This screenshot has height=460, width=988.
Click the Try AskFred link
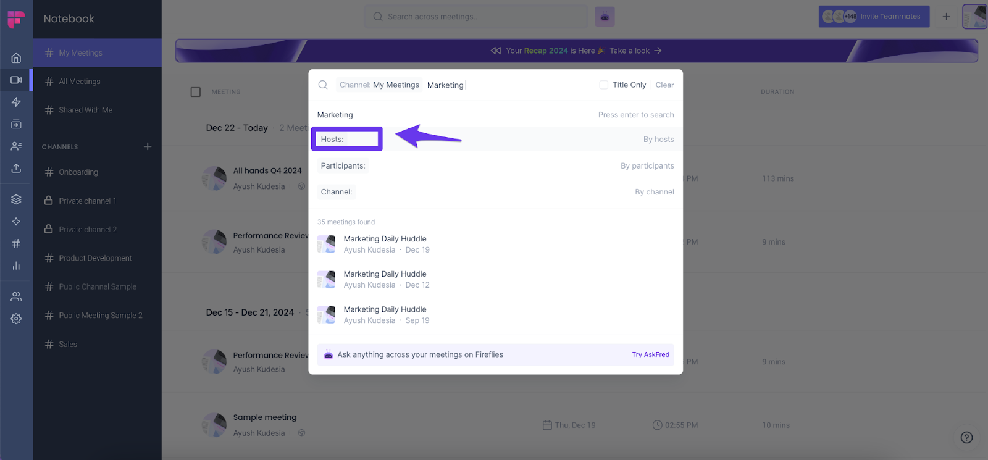click(x=650, y=354)
